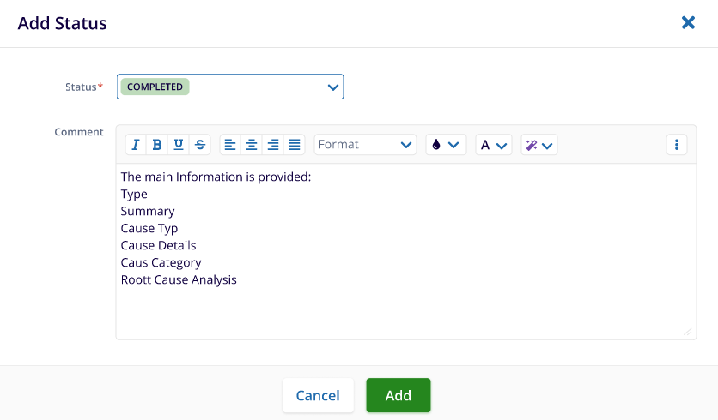
Task: Click the 'Roott Cause Analysis' line
Action: 179,279
